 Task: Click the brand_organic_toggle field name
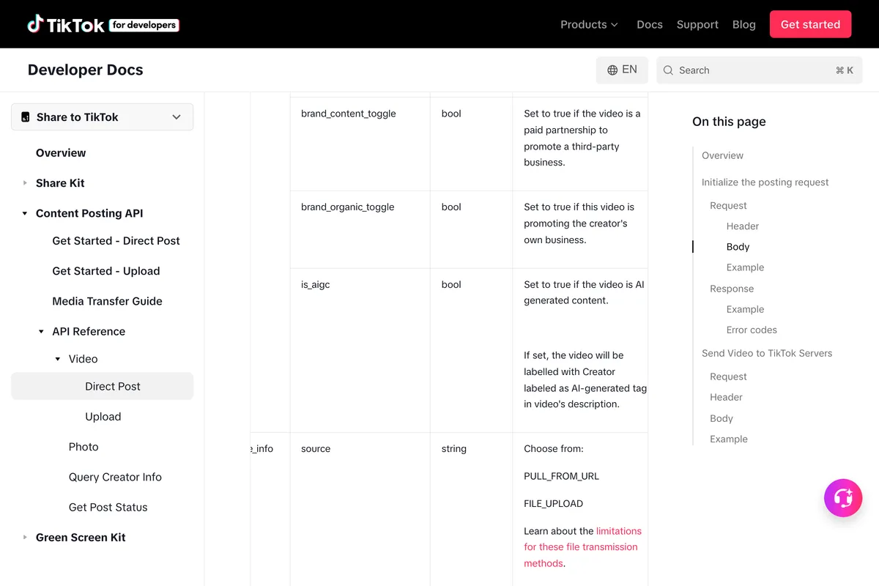click(348, 207)
